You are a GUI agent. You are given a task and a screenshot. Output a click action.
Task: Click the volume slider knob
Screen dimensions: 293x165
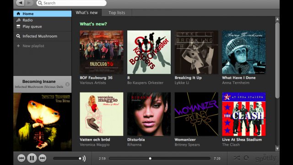pos(80,159)
